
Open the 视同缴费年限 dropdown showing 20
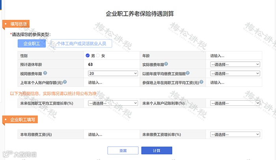point(113,73)
